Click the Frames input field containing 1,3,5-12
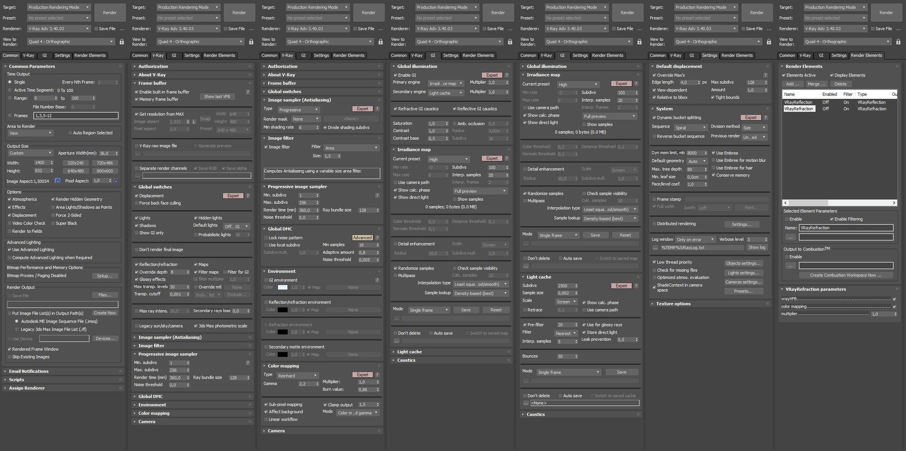The width and height of the screenshot is (906, 451). click(x=76, y=115)
